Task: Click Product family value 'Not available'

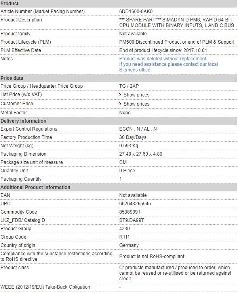Action: tap(133, 34)
